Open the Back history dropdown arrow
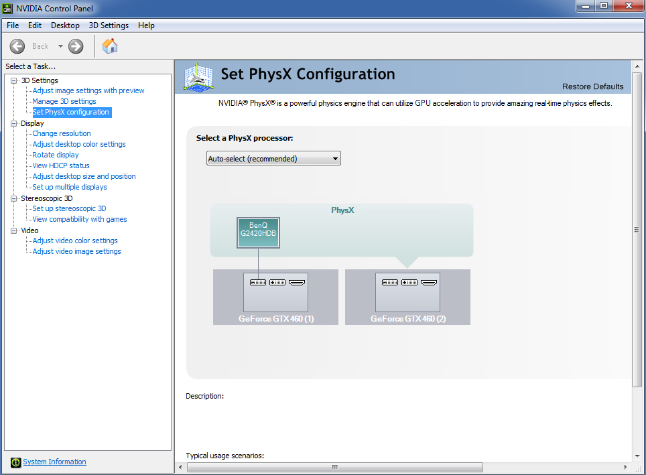The width and height of the screenshot is (646, 475). (60, 46)
